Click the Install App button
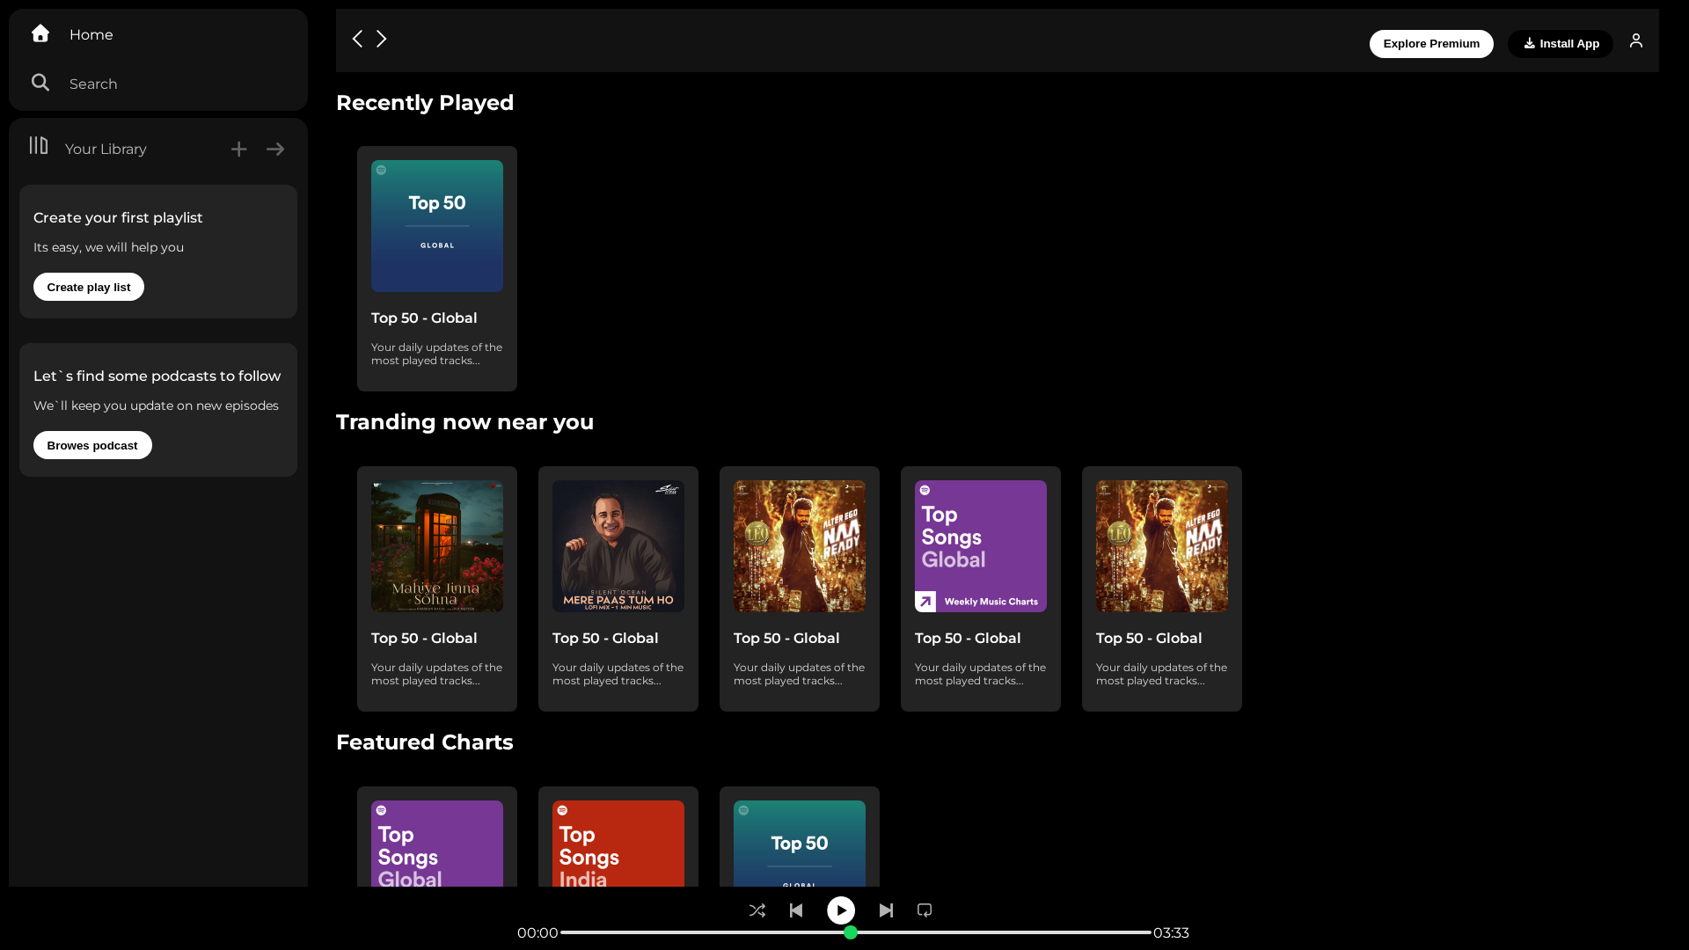The image size is (1689, 950). pos(1561,44)
